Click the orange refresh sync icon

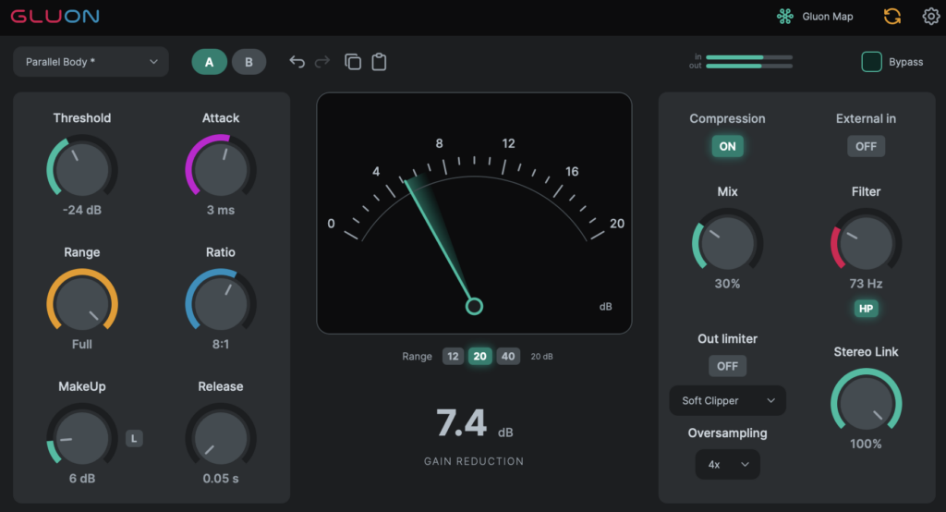coord(892,17)
